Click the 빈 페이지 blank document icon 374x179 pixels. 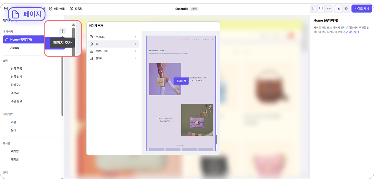coord(91,37)
